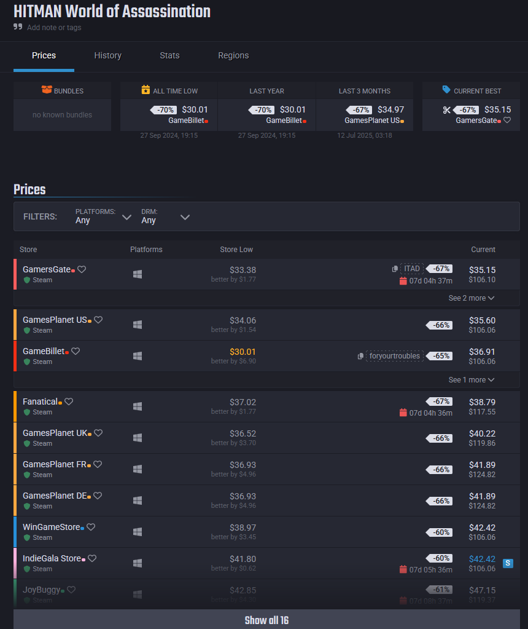Expand See 1 more under GameBillet
Screen dimensions: 528x629
tap(471, 380)
